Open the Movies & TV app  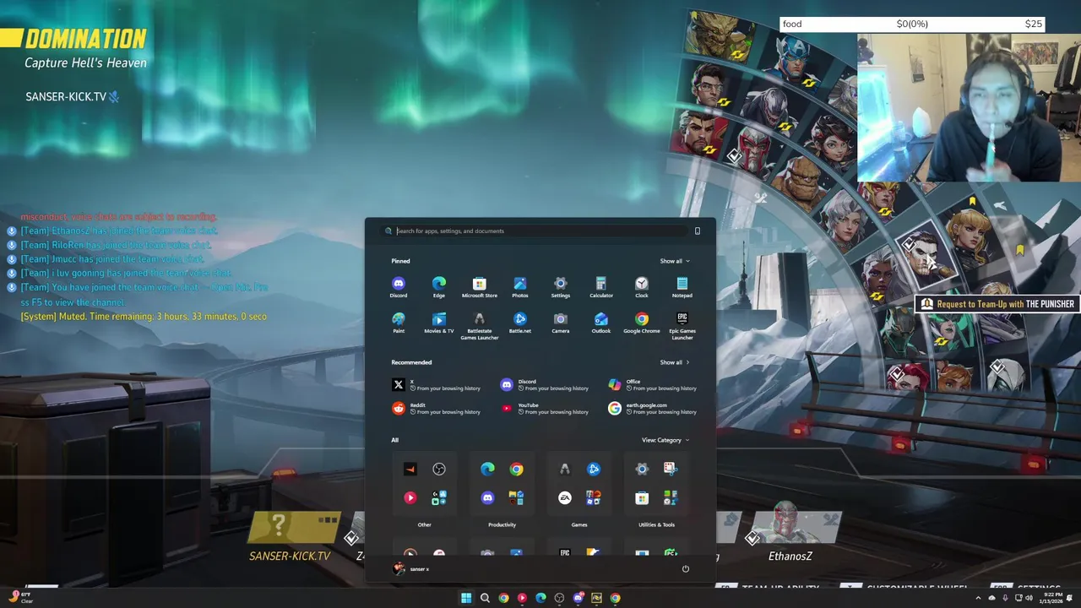click(439, 323)
